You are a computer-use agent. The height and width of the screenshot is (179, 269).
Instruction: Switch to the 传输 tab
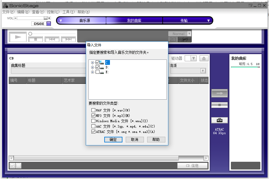(184, 21)
